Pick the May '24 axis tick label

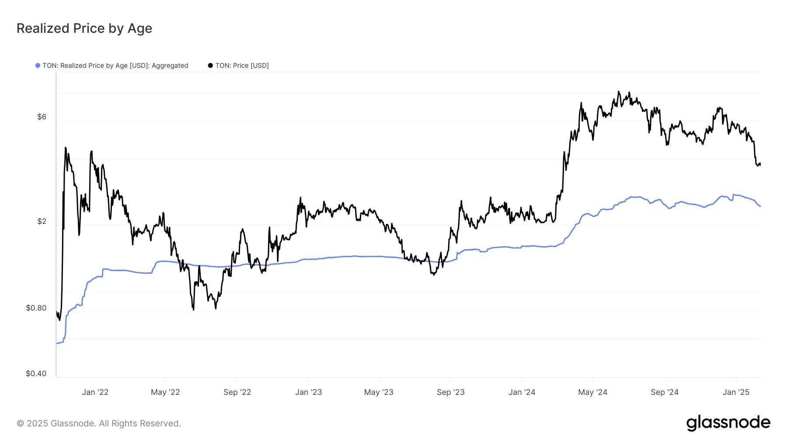(x=592, y=392)
